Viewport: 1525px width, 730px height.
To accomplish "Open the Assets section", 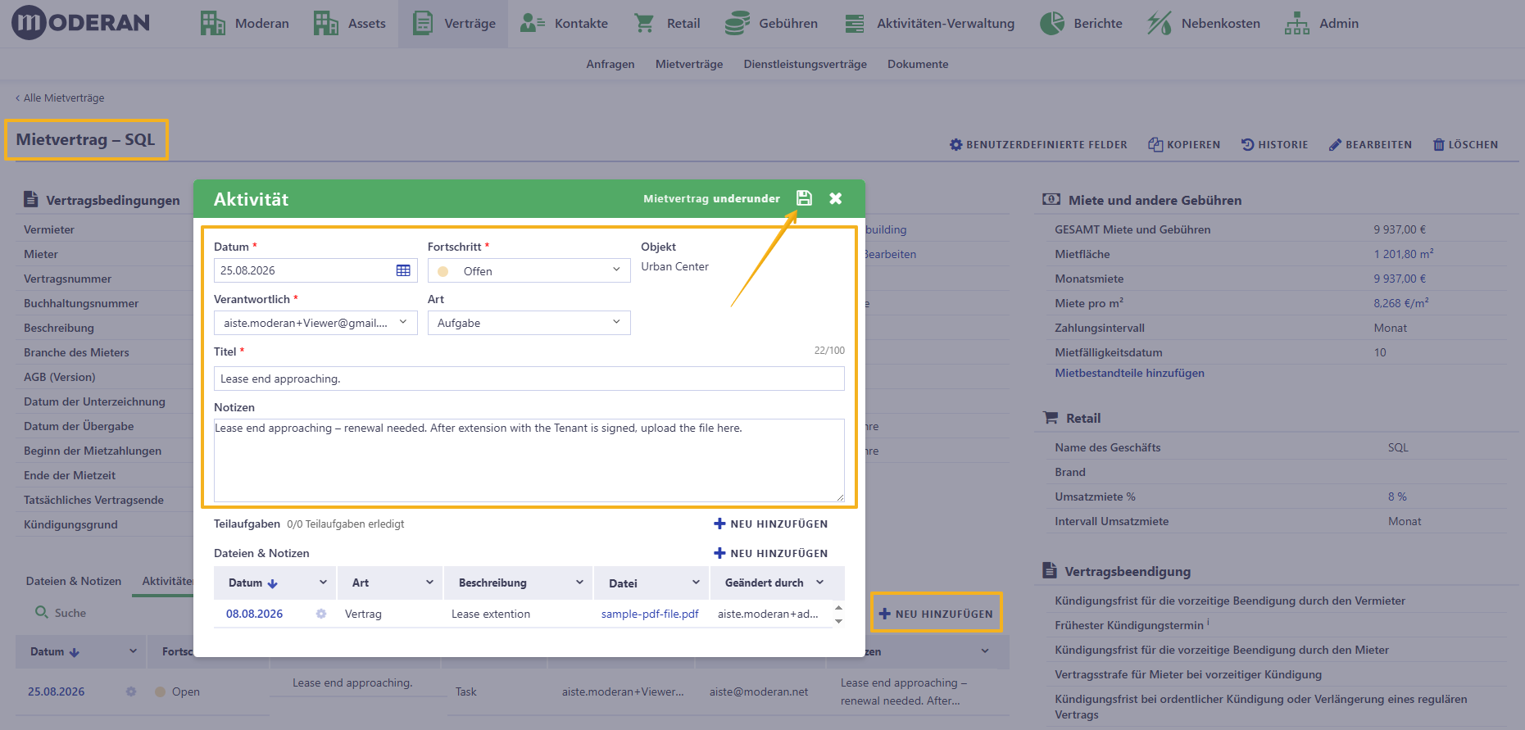I will coord(350,23).
